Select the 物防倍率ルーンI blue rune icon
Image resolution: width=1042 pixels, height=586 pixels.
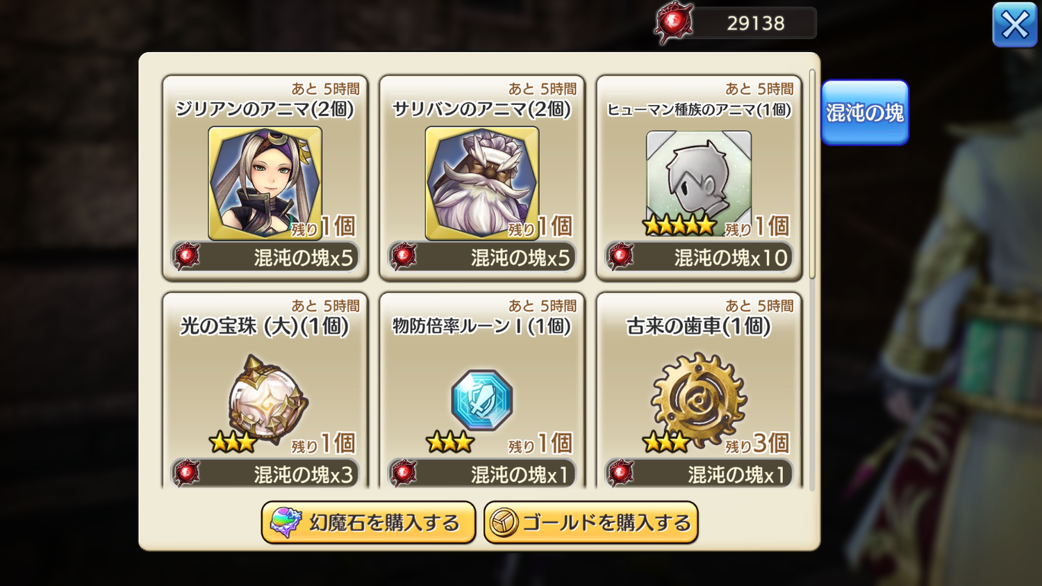[482, 400]
